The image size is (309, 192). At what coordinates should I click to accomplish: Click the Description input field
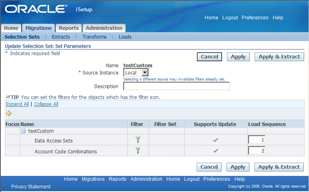click(x=176, y=86)
